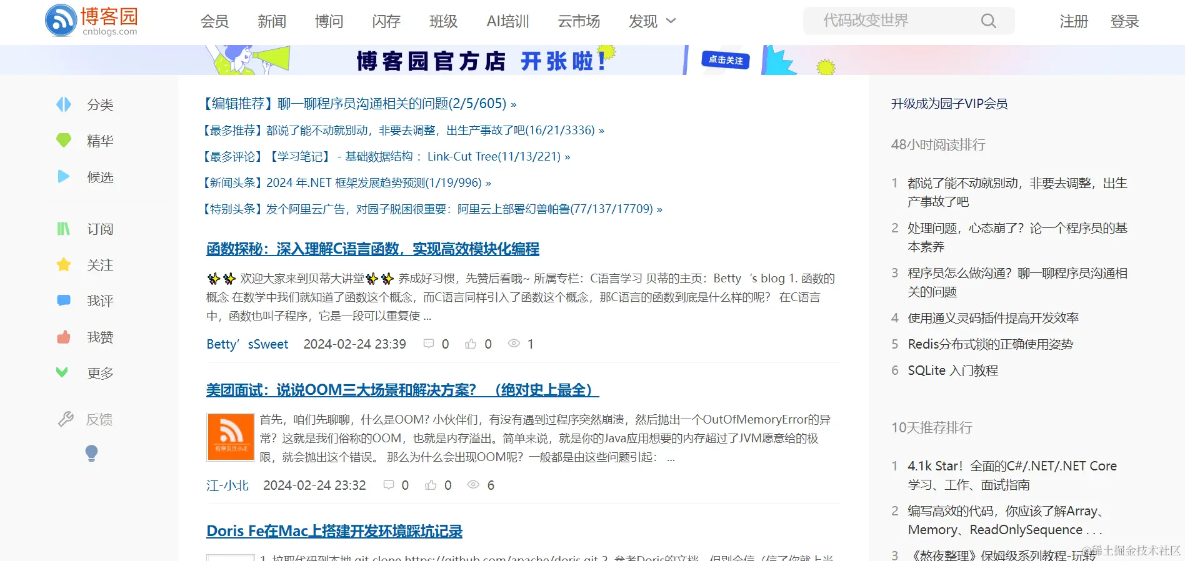Click 升级成为园子VIP会员 link
This screenshot has height=561, width=1185.
[x=949, y=104]
